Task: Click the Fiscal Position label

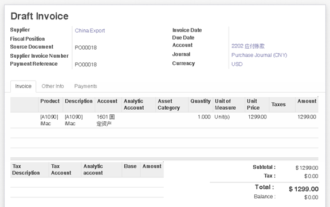Action: click(x=27, y=39)
